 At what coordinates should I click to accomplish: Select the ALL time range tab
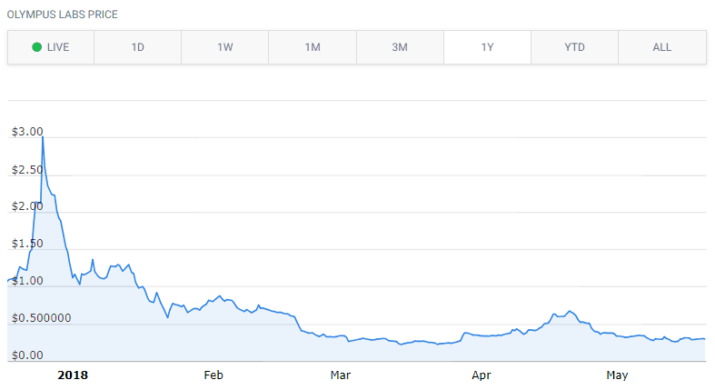point(662,47)
